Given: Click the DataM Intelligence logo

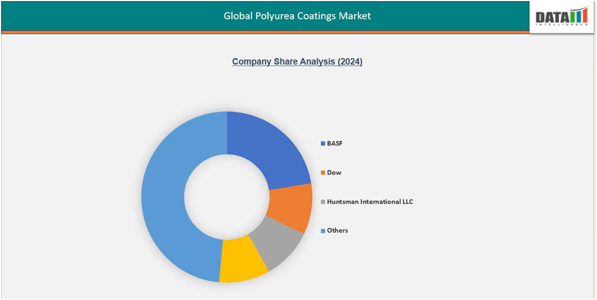Looking at the screenshot, I should pyautogui.click(x=561, y=17).
